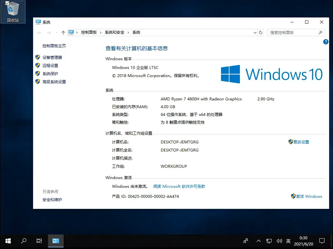Open 阅读 Microsoft 软件许可条款 link
This screenshot has width=333, height=249.
click(x=179, y=186)
